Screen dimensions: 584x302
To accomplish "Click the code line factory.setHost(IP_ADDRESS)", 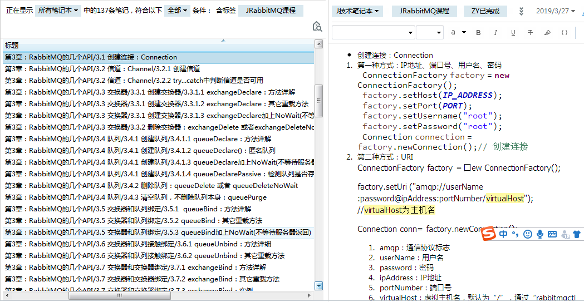I will click(x=433, y=95).
